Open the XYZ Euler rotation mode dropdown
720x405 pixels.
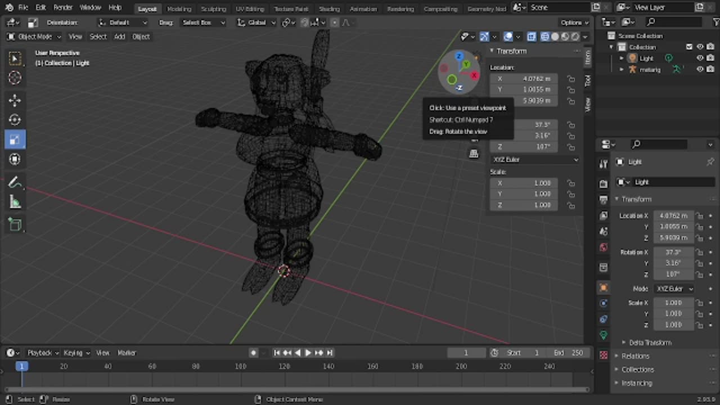coord(535,160)
